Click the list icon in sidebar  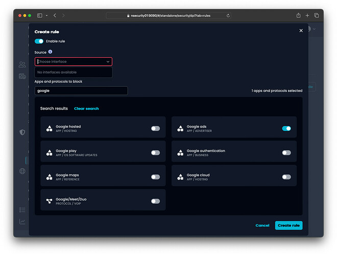coord(22,210)
